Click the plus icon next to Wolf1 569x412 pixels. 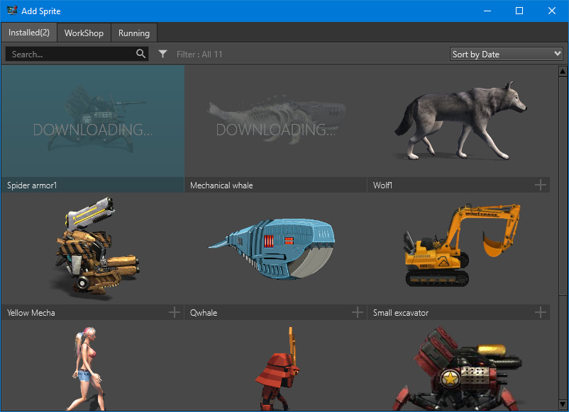541,185
